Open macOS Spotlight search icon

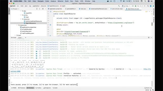click(145, 1)
